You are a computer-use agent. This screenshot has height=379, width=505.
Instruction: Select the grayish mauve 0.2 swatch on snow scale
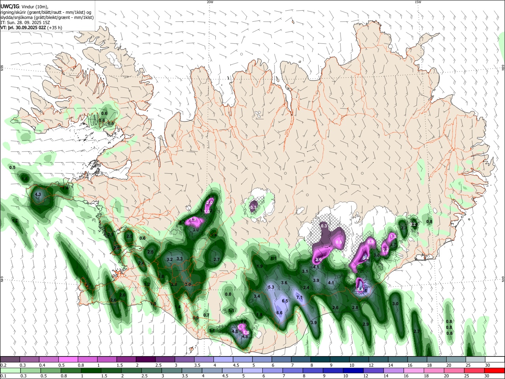click(10, 359)
